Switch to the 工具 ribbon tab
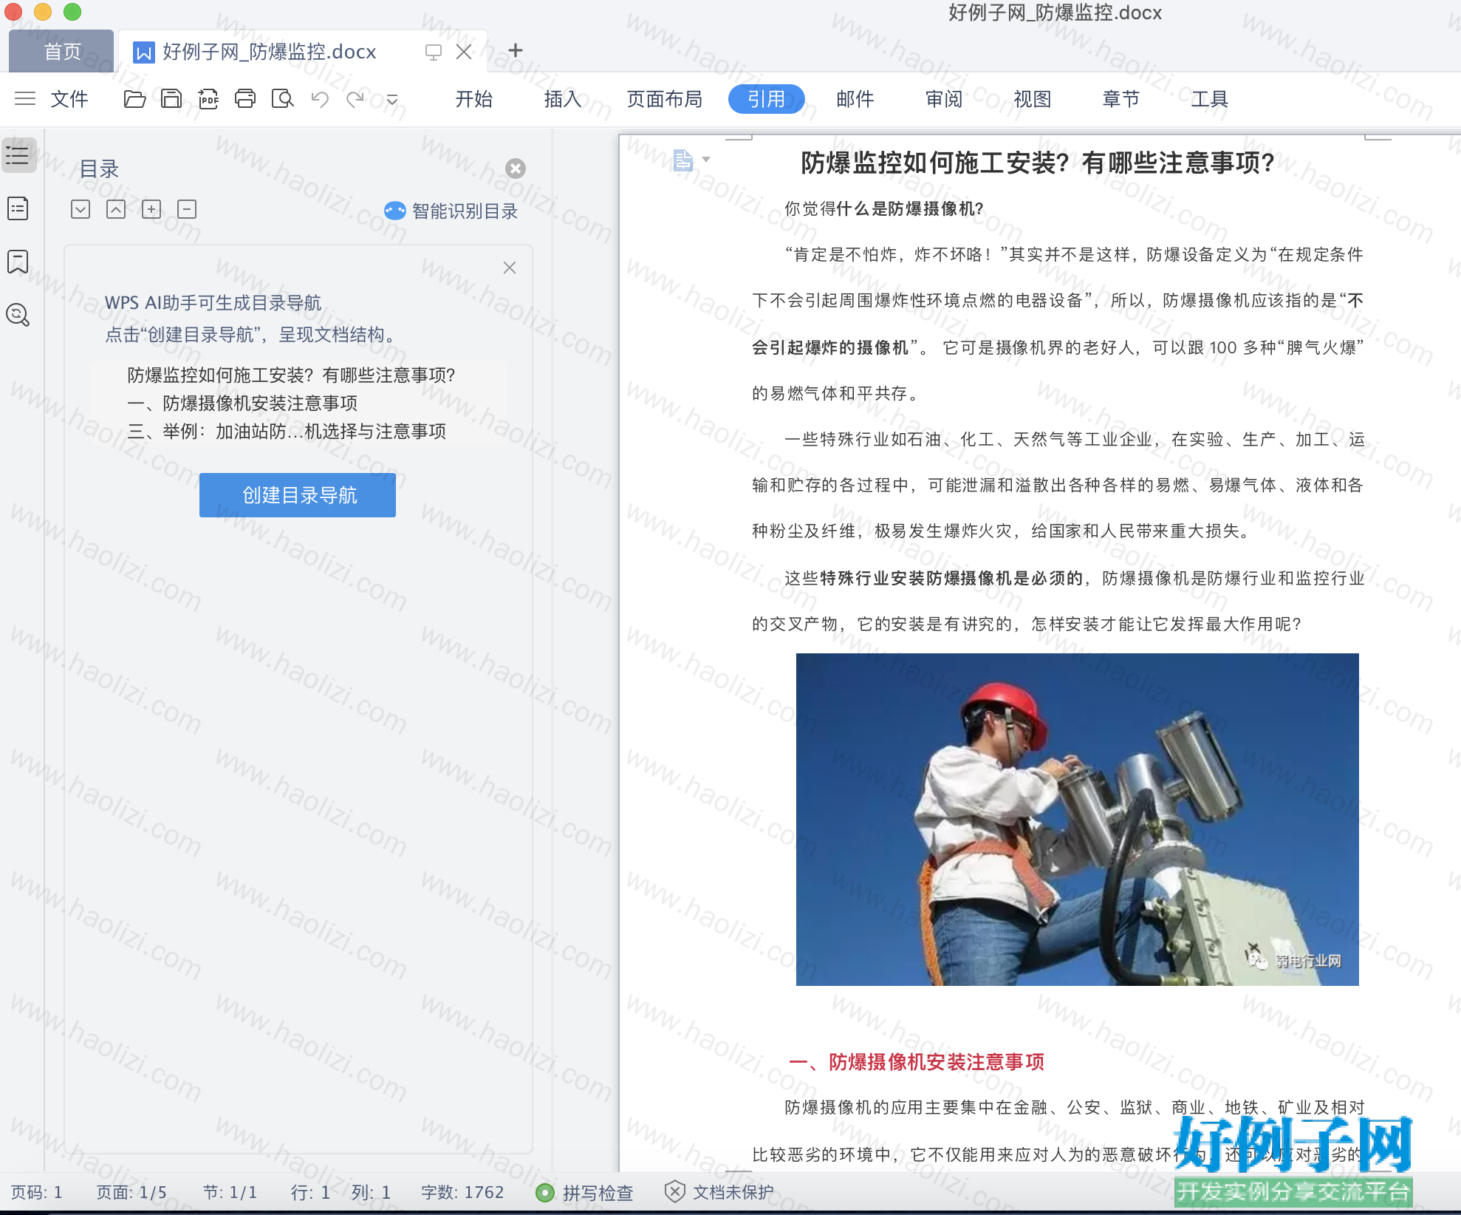Image resolution: width=1461 pixels, height=1215 pixels. point(1209,98)
